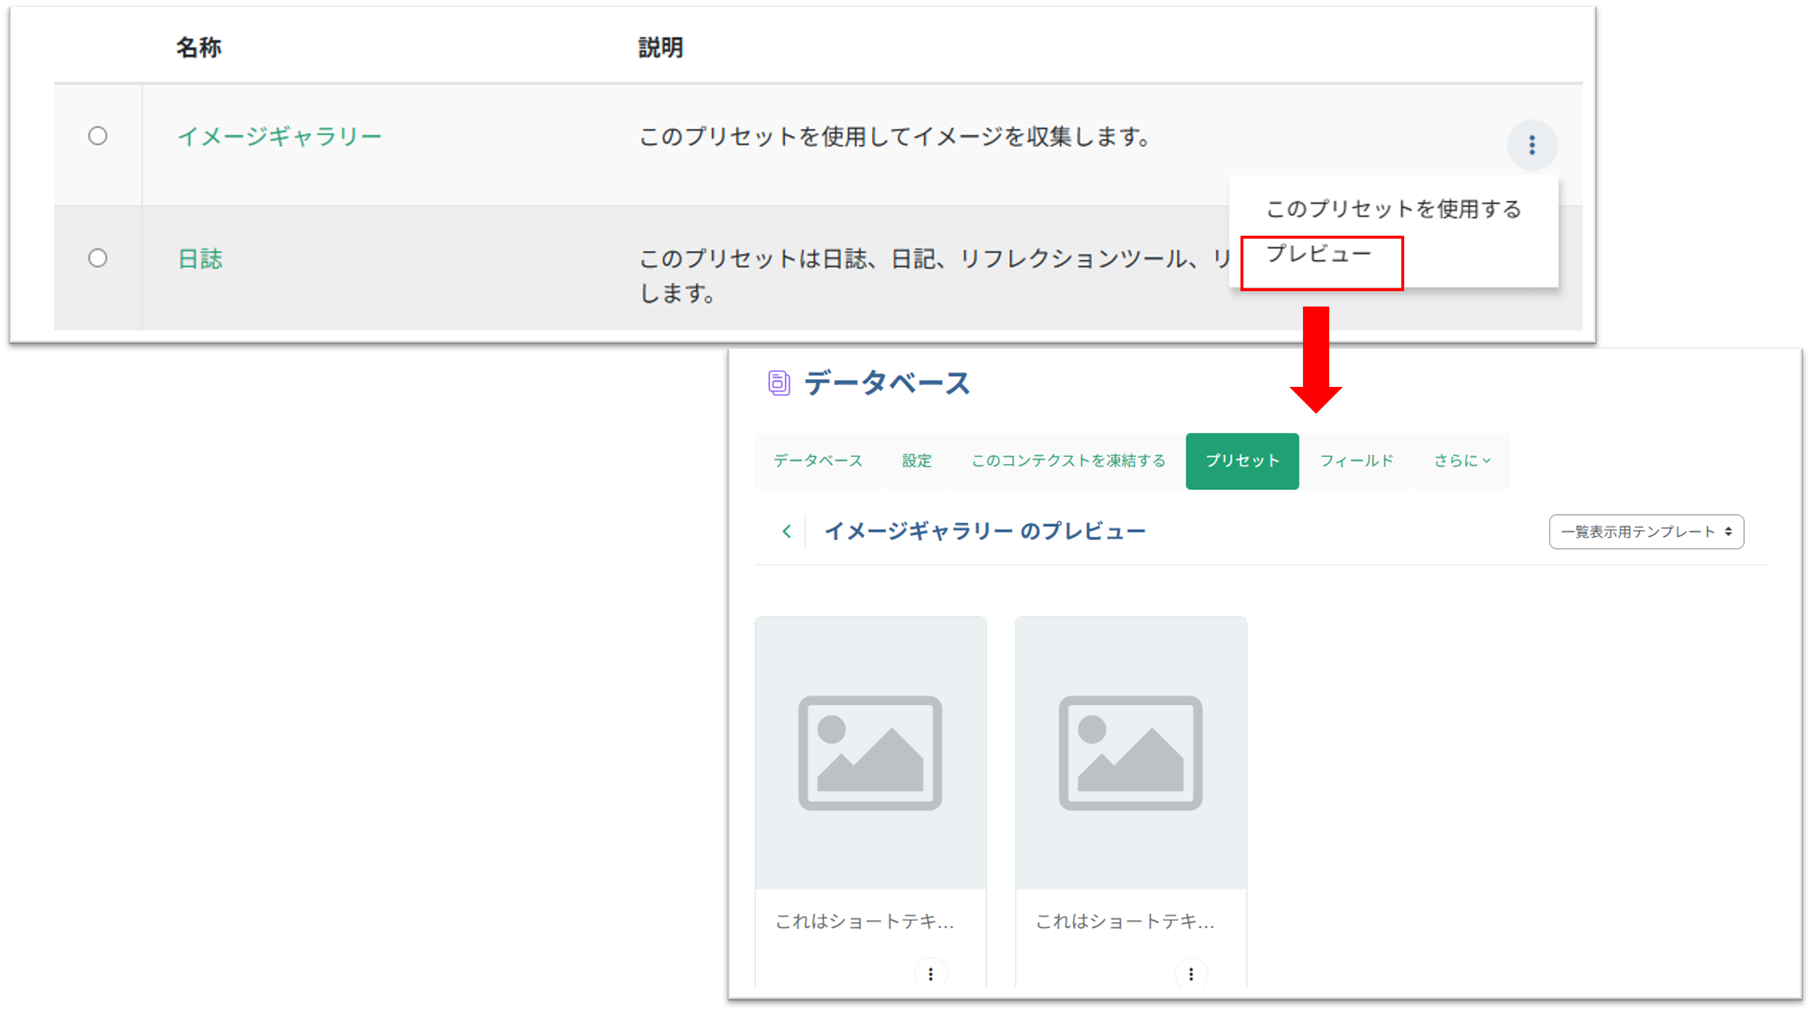Image resolution: width=1812 pixels, height=1012 pixels.
Task: Deselect the 日誌 row radio option
Action: tap(98, 259)
